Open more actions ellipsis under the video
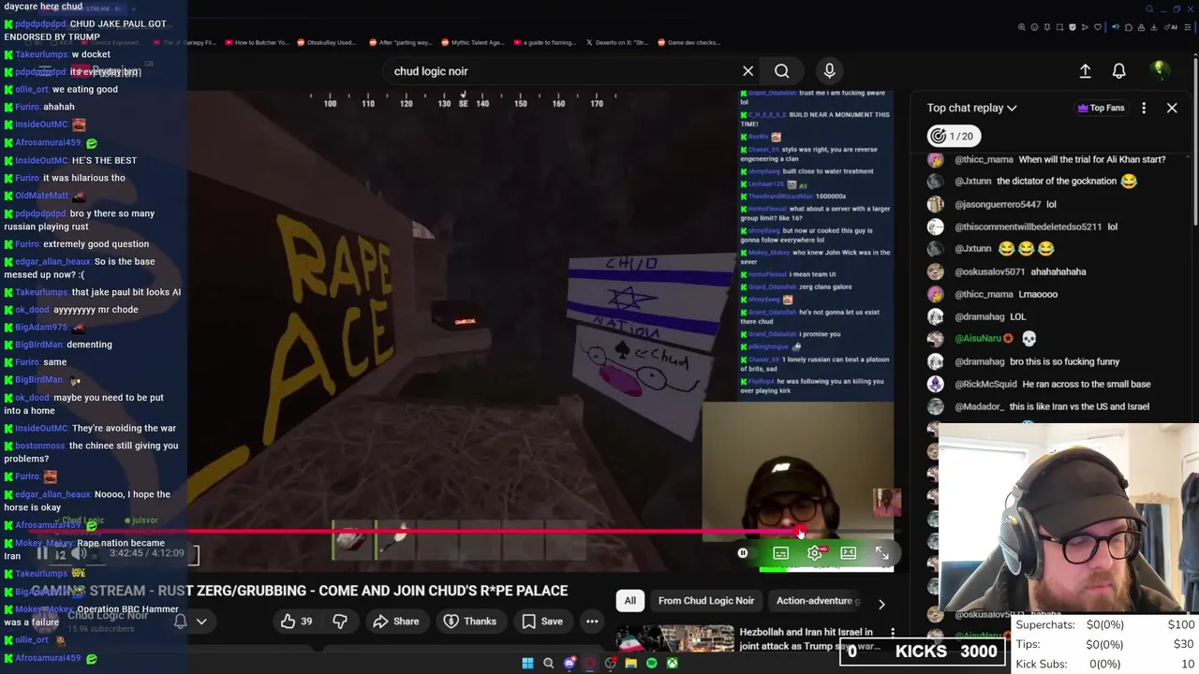 click(592, 621)
